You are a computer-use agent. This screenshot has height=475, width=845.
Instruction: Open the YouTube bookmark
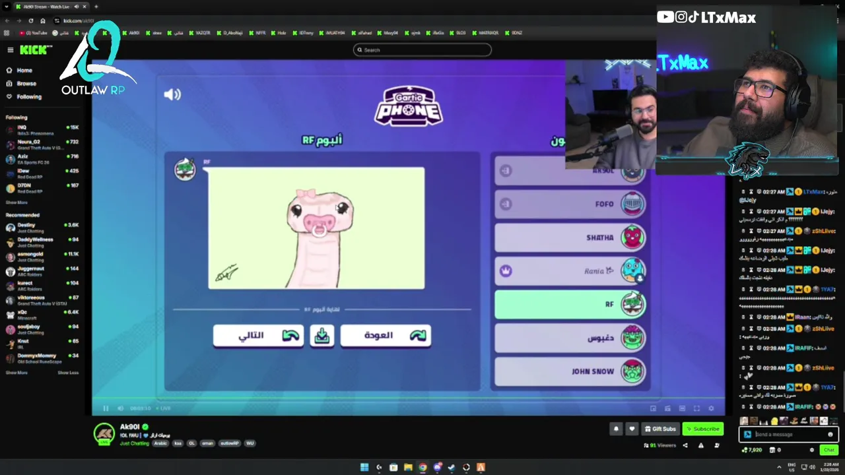pyautogui.click(x=34, y=32)
